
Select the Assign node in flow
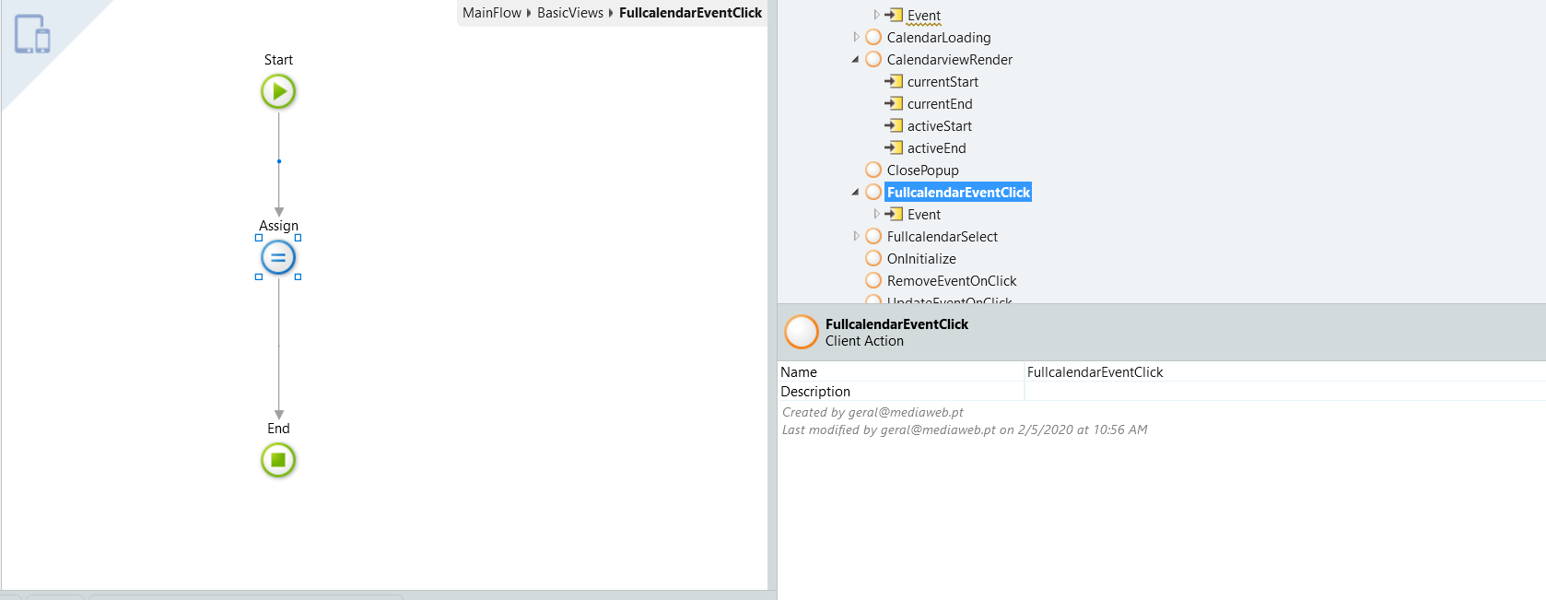(x=278, y=257)
